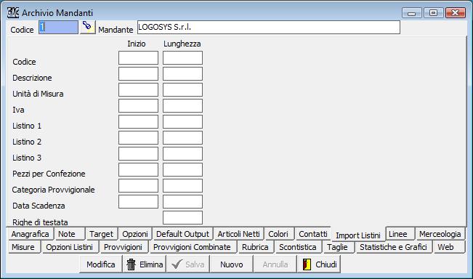Click the Lunghezza field for Pezzi per Confezione

[183, 169]
